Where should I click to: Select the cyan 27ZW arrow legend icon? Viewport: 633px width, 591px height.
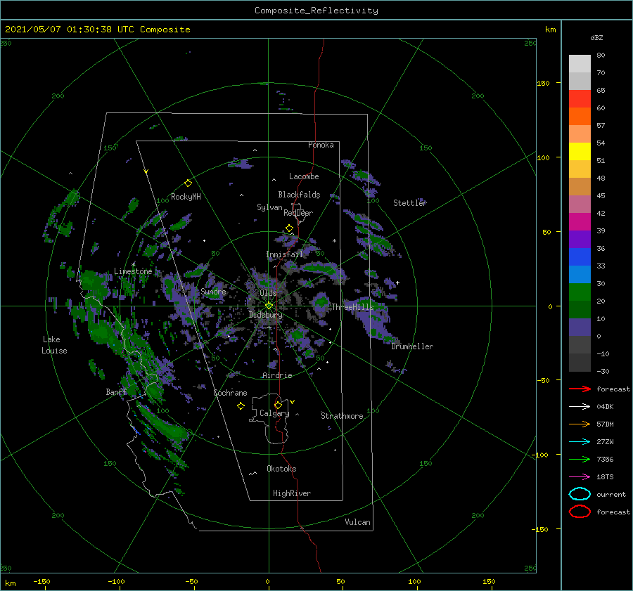(x=580, y=442)
